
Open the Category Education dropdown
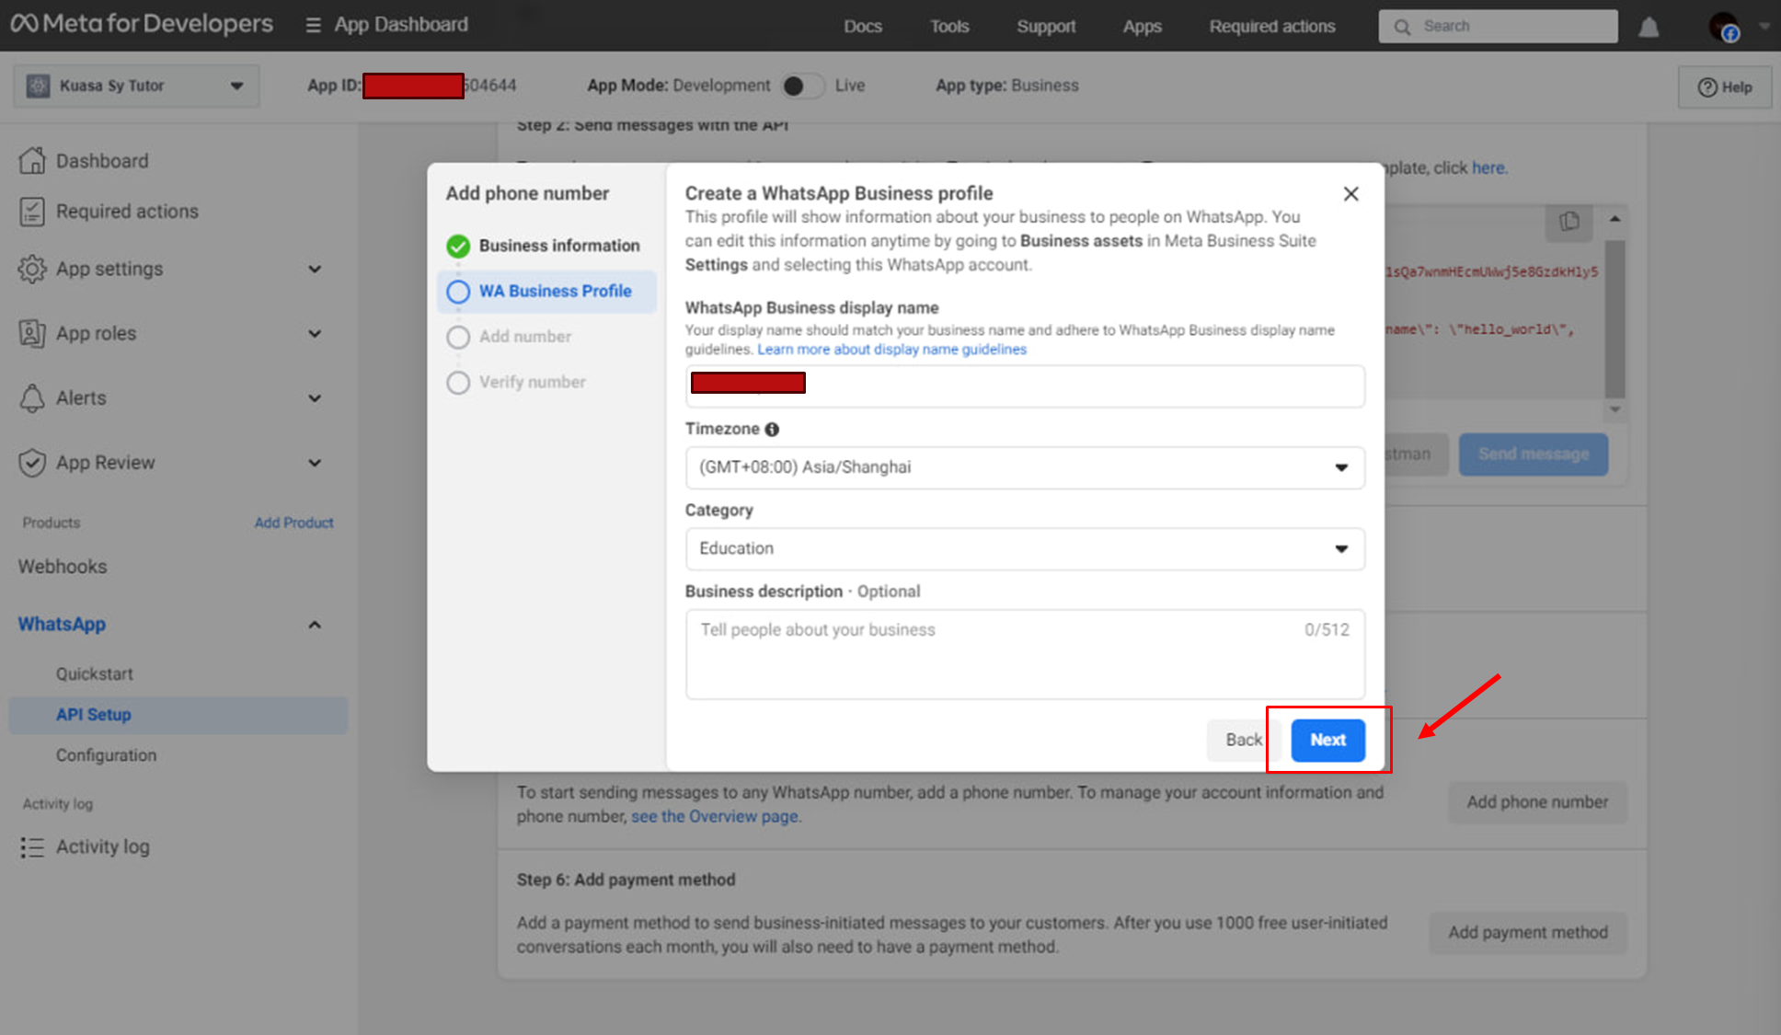coord(1024,549)
